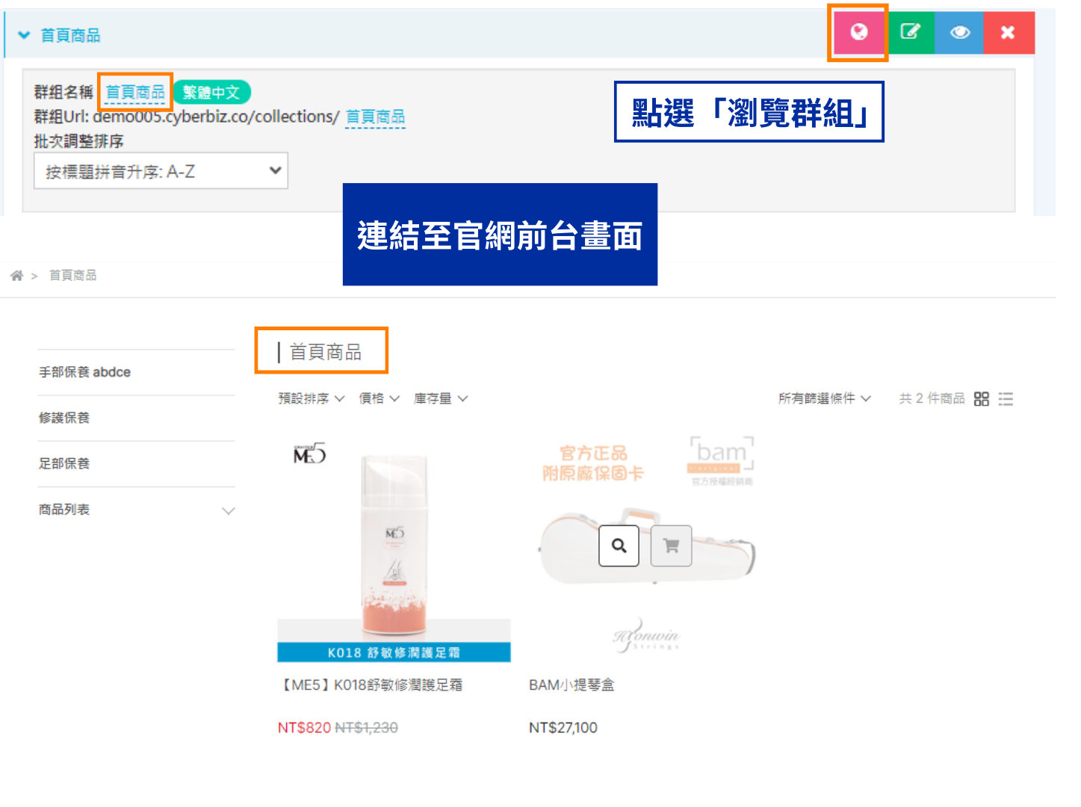Open the 所有篩選條件 filter dropdown
The width and height of the screenshot is (1081, 807).
(824, 399)
